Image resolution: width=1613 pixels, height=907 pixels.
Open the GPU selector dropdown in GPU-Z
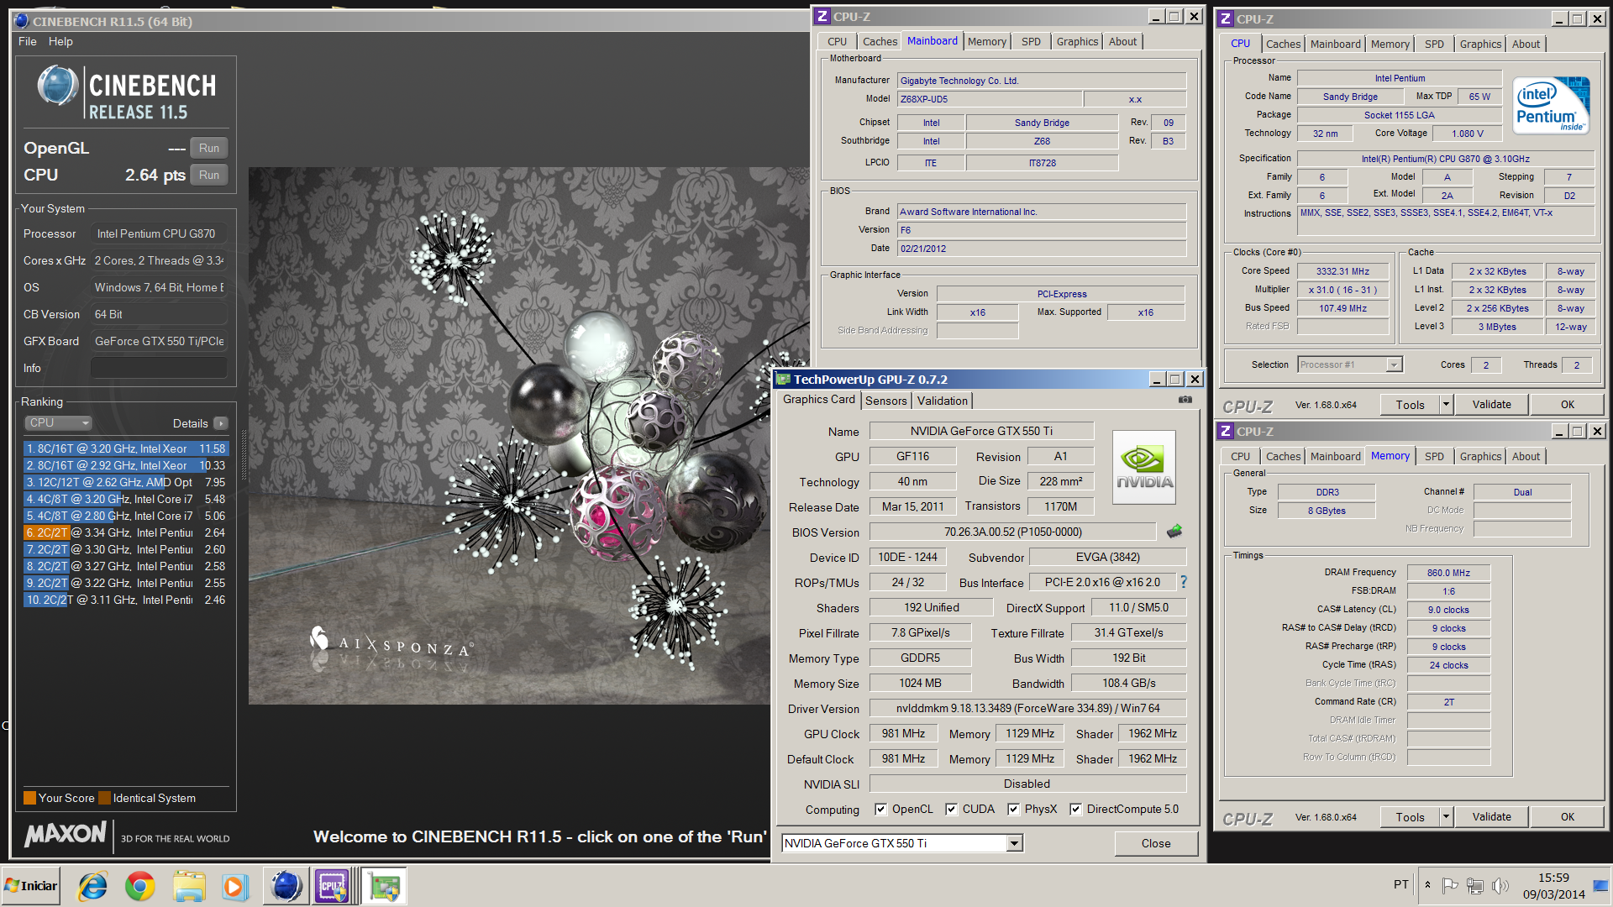pos(1015,843)
